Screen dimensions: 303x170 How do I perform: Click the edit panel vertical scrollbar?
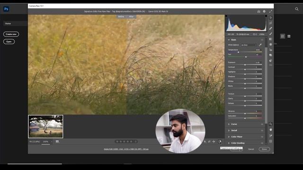tap(266, 85)
